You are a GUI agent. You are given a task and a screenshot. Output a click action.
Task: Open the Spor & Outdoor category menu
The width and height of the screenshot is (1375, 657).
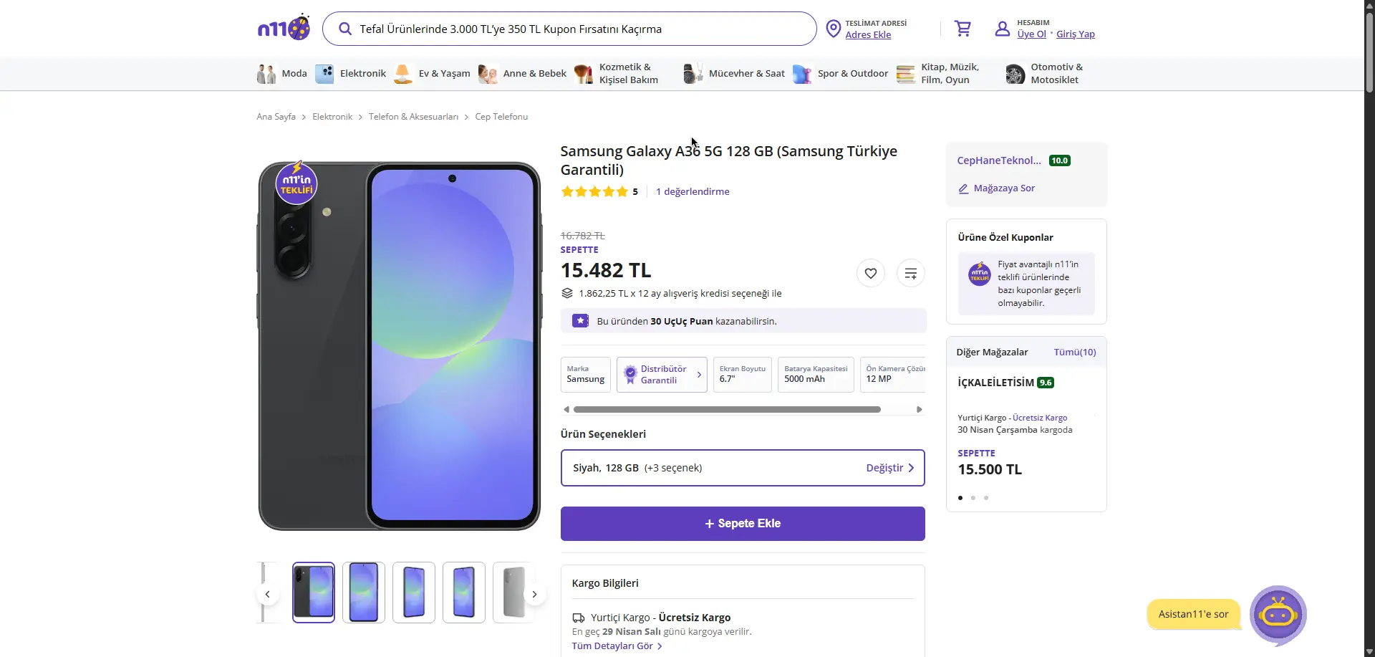tap(841, 73)
